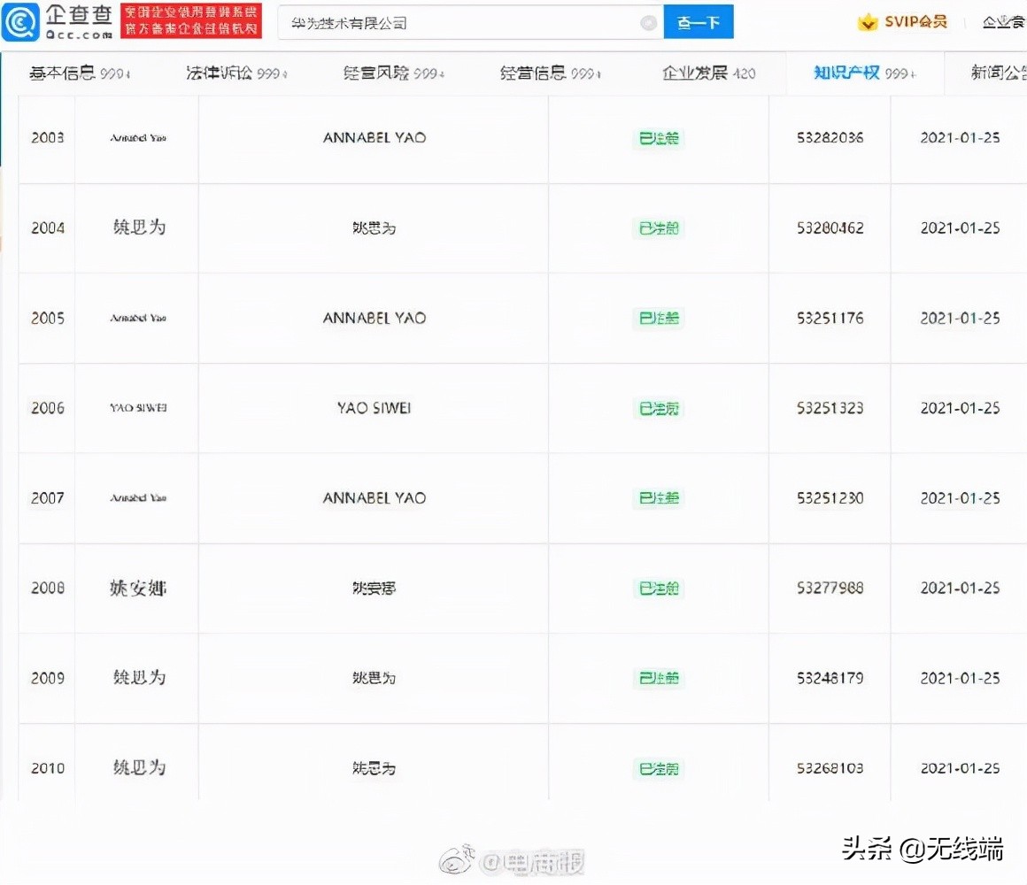Select registration number 53248179
Screen dimensions: 1027x885
coord(830,678)
